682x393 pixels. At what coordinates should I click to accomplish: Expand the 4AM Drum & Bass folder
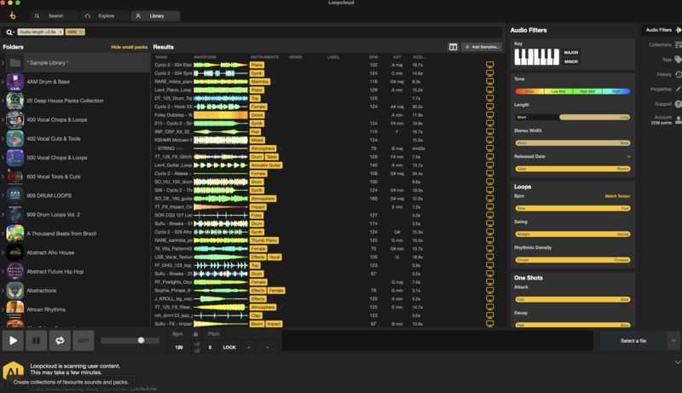tap(3, 82)
